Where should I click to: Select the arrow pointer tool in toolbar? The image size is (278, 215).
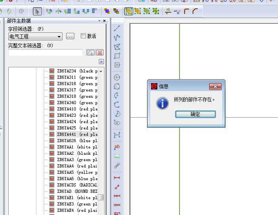(37, 11)
